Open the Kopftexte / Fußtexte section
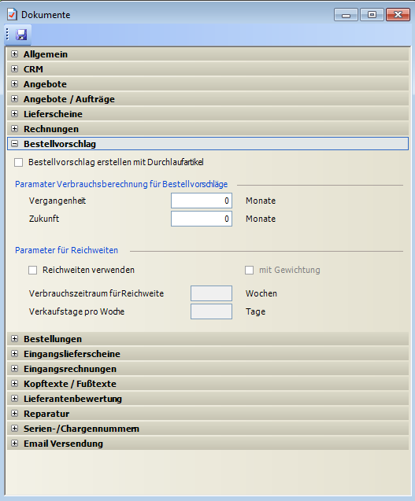415x501 pixels. 208,384
